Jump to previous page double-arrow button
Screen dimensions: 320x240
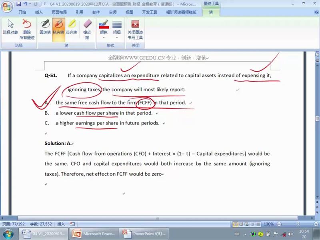[x=317, y=202]
